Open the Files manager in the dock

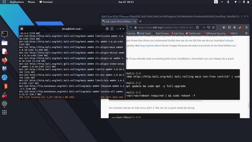coord(4,43)
